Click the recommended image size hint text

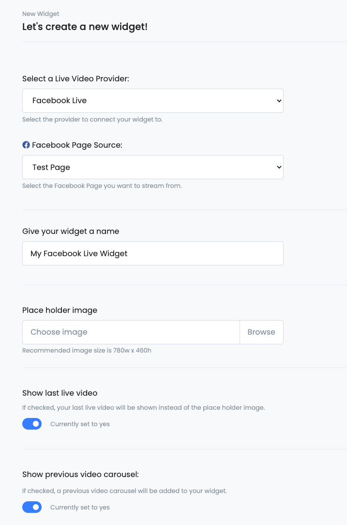87,351
